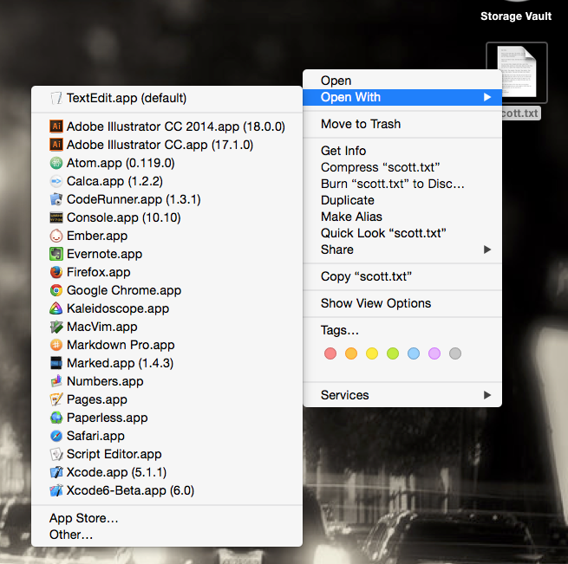
Task: Select Show View Options
Action: click(402, 303)
